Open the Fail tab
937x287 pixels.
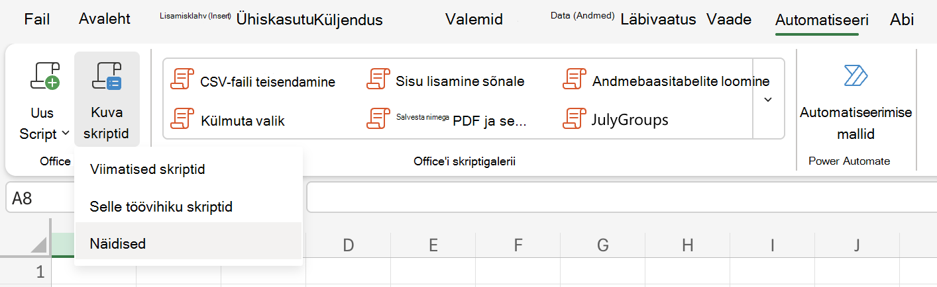[x=37, y=19]
